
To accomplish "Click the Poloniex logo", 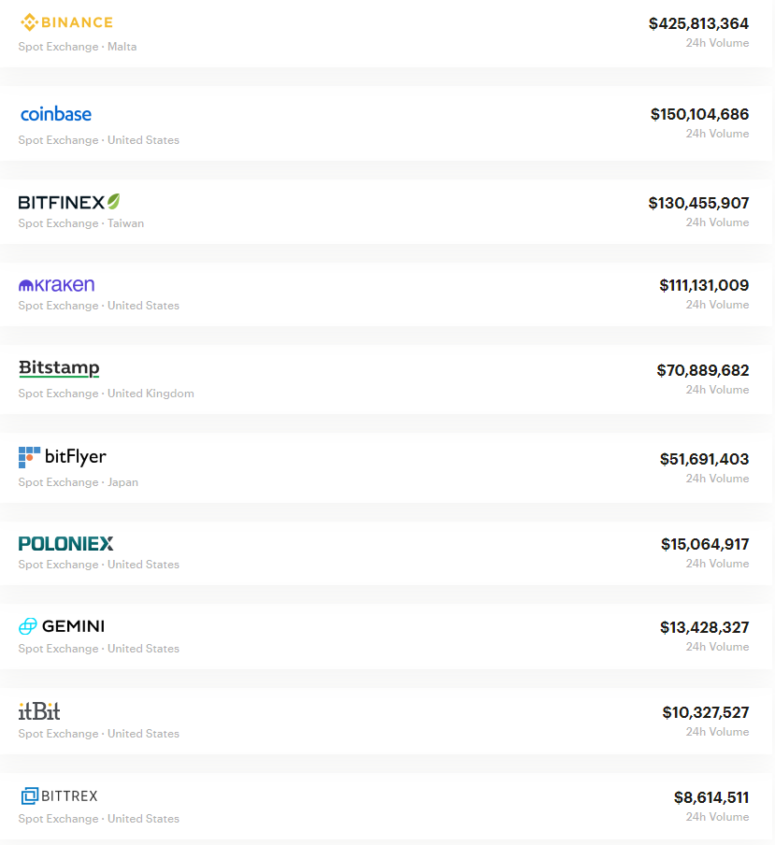I will click(65, 544).
